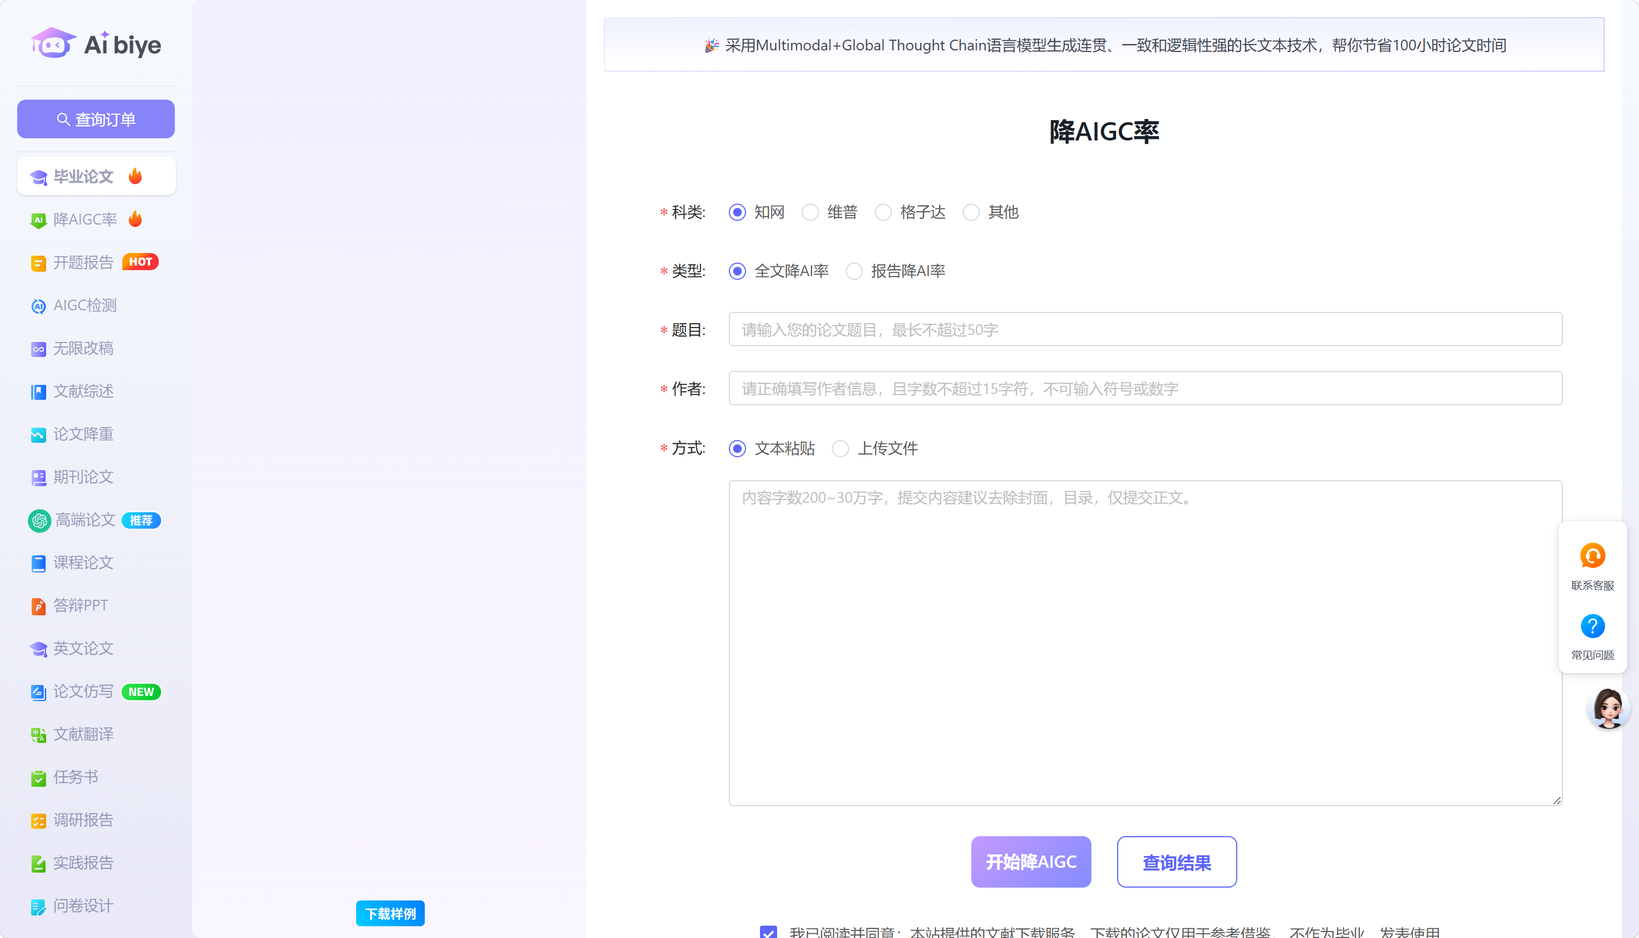The height and width of the screenshot is (938, 1639).
Task: Select the 其他 radio option
Action: tap(971, 212)
